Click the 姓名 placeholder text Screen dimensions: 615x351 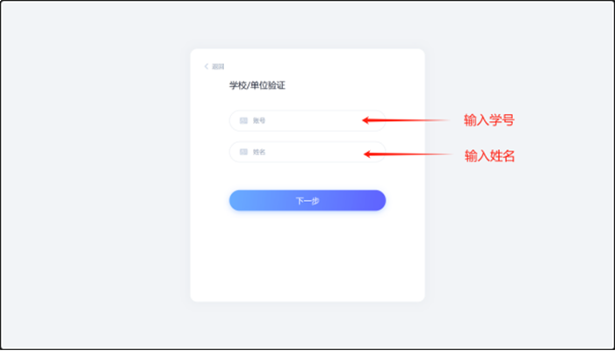[259, 152]
